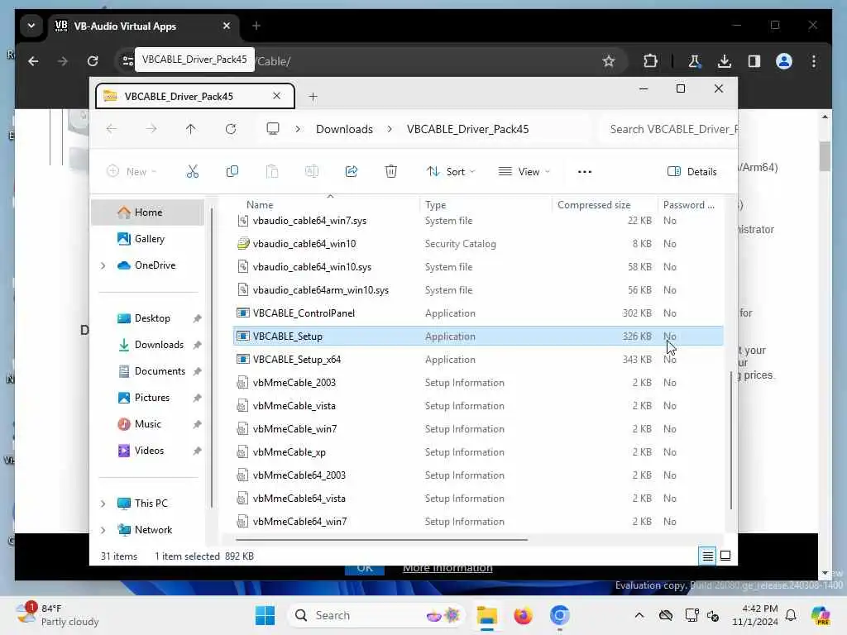Close the VBCABLE_Driver_Pack45 Explorer tab
The image size is (847, 635).
pos(276,96)
